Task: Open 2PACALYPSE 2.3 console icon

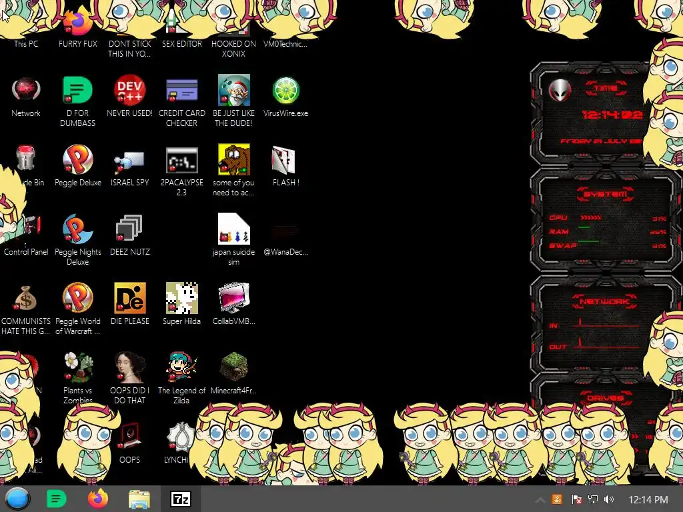Action: point(181,160)
